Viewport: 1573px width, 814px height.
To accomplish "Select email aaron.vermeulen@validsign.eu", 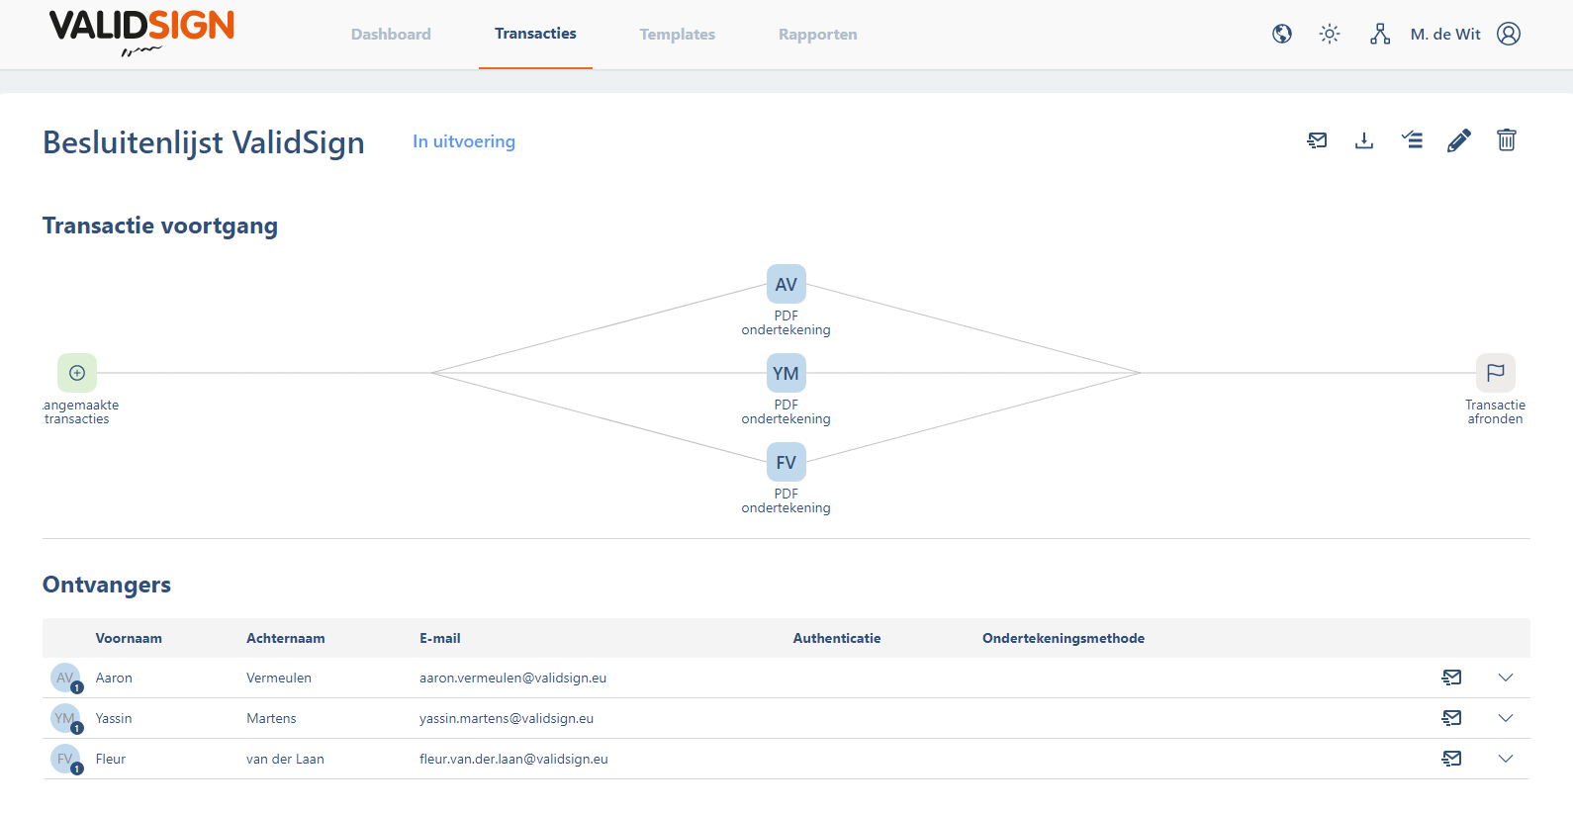I will [x=512, y=678].
